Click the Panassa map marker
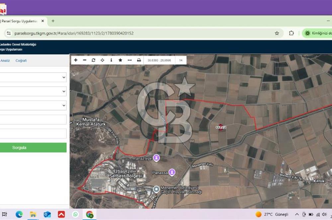 click(x=172, y=172)
